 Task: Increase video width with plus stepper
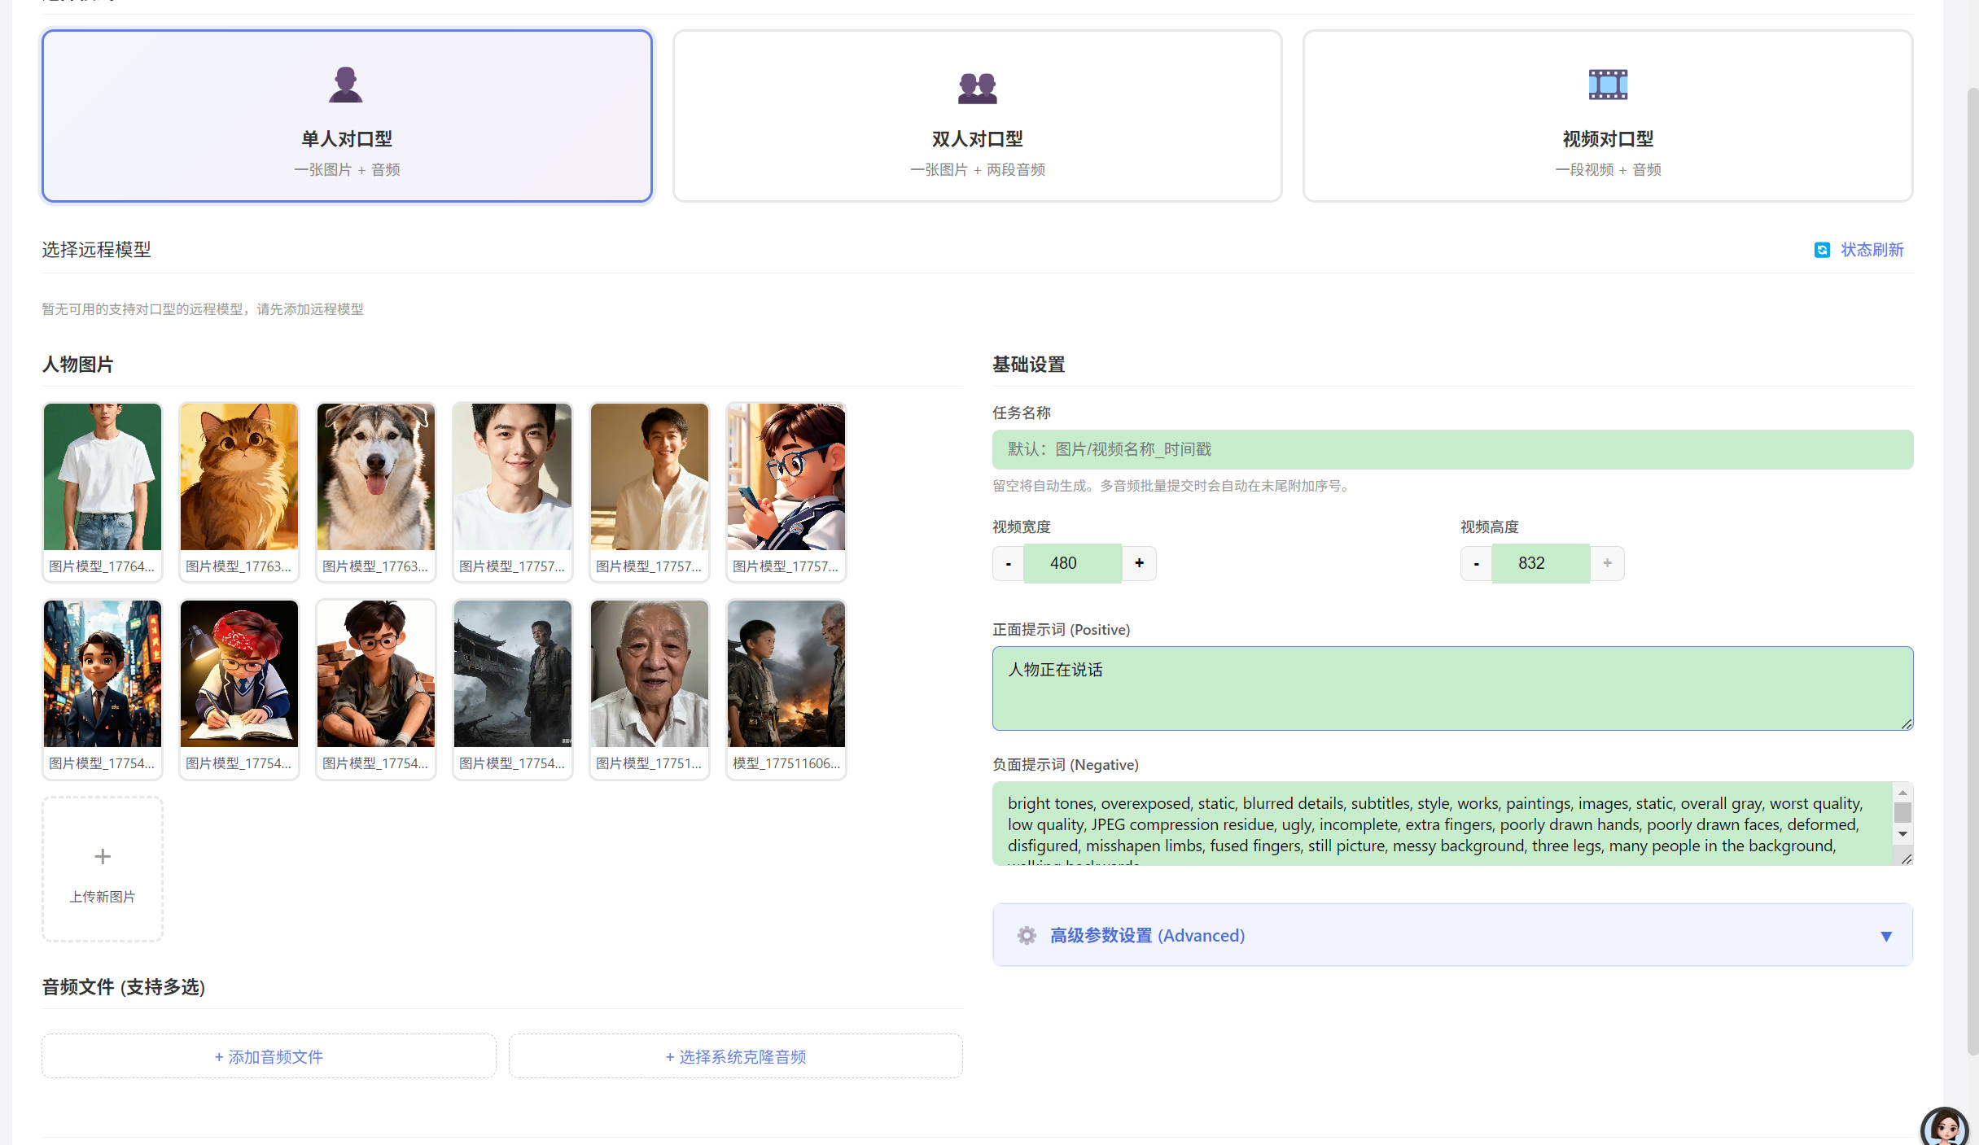1139,563
